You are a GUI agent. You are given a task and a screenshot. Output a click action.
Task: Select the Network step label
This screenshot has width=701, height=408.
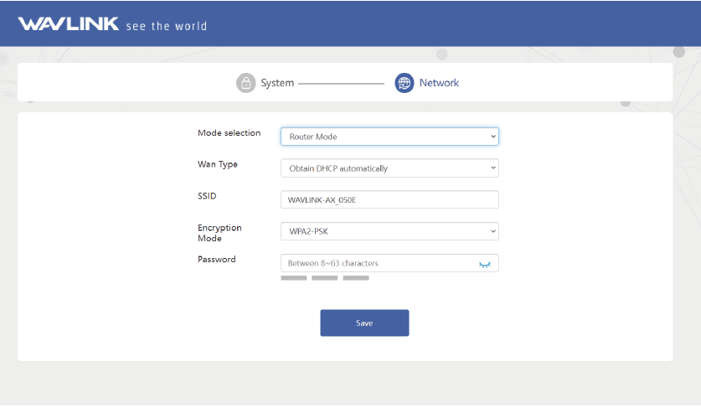(439, 83)
